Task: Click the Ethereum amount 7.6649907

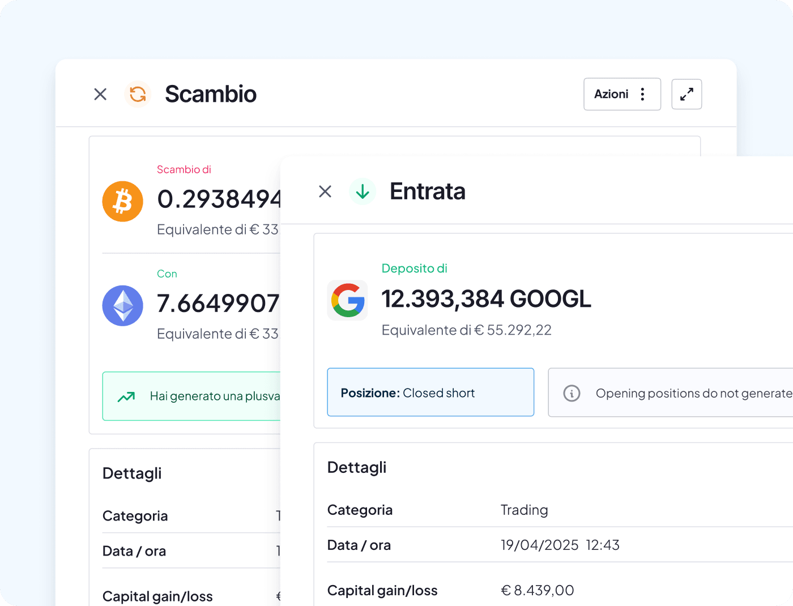Action: coord(219,303)
